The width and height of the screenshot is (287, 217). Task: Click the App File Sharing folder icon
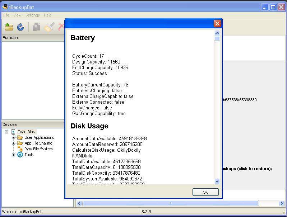click(x=20, y=143)
